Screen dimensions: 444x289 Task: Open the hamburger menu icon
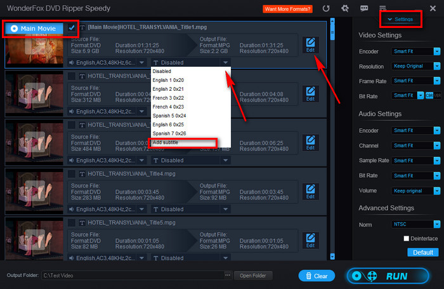(x=382, y=9)
